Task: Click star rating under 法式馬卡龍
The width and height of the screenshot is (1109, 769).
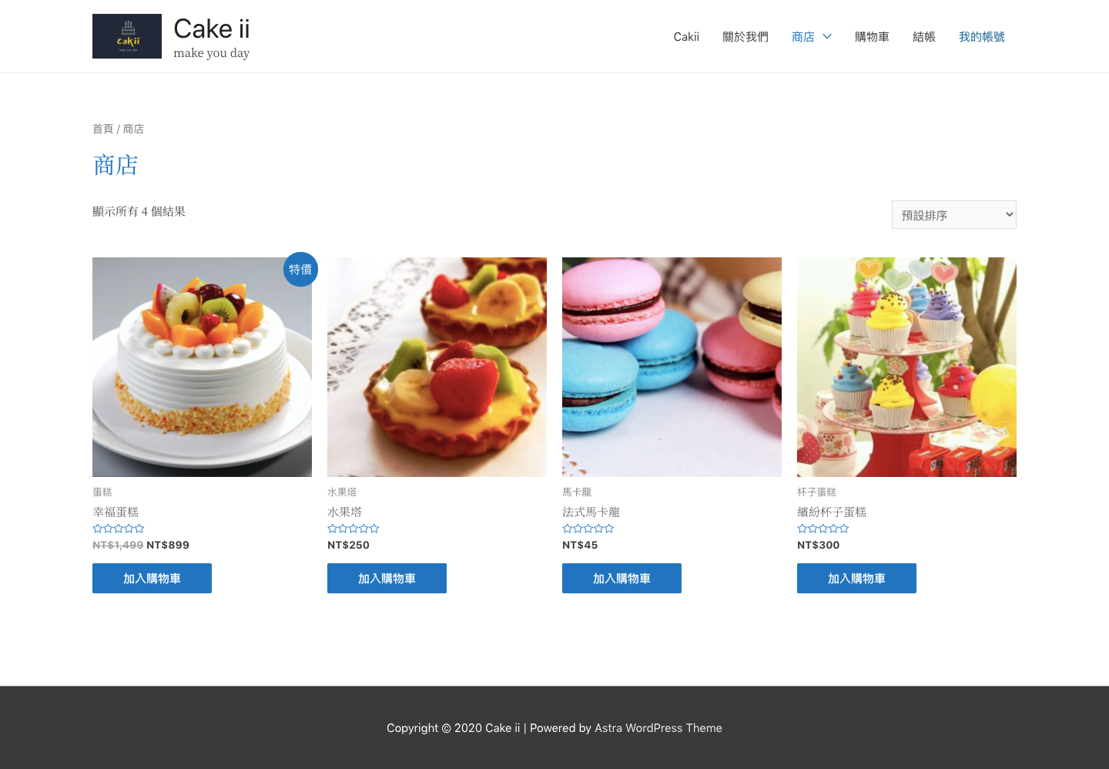Action: (588, 529)
